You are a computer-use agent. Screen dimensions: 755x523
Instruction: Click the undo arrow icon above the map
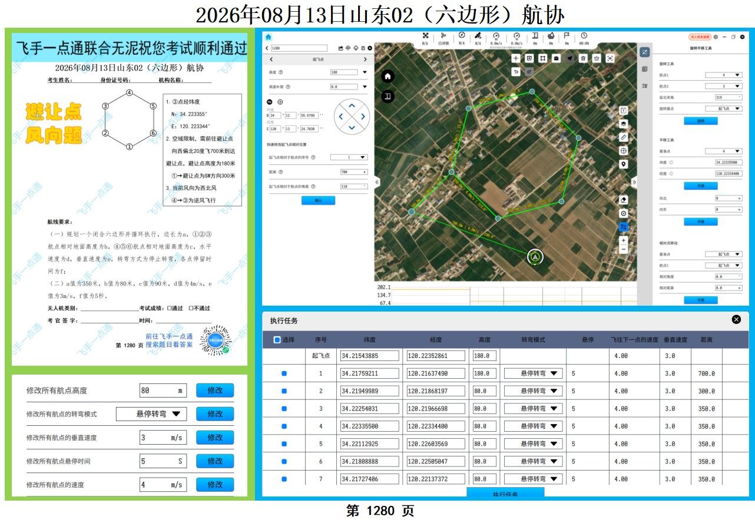(516, 72)
